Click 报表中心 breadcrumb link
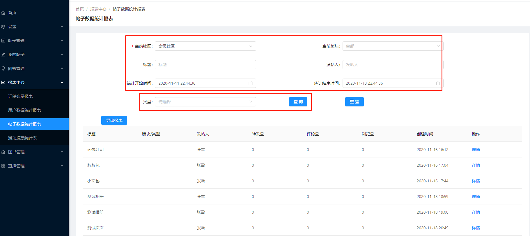The width and height of the screenshot is (530, 236). click(98, 9)
